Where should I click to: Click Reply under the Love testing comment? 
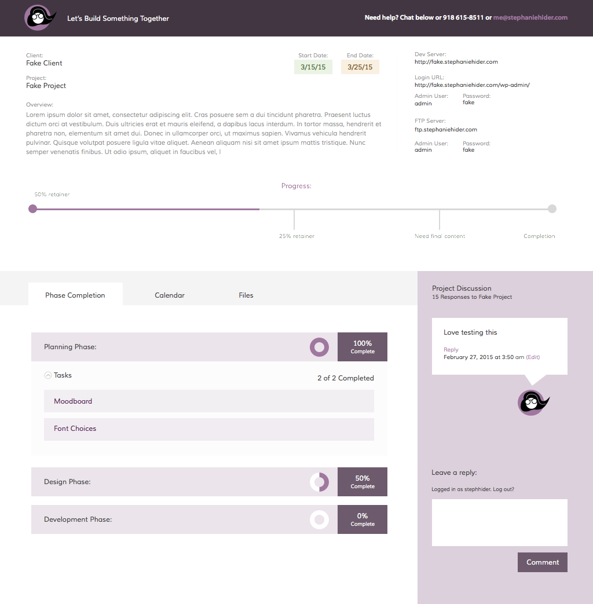pos(451,350)
